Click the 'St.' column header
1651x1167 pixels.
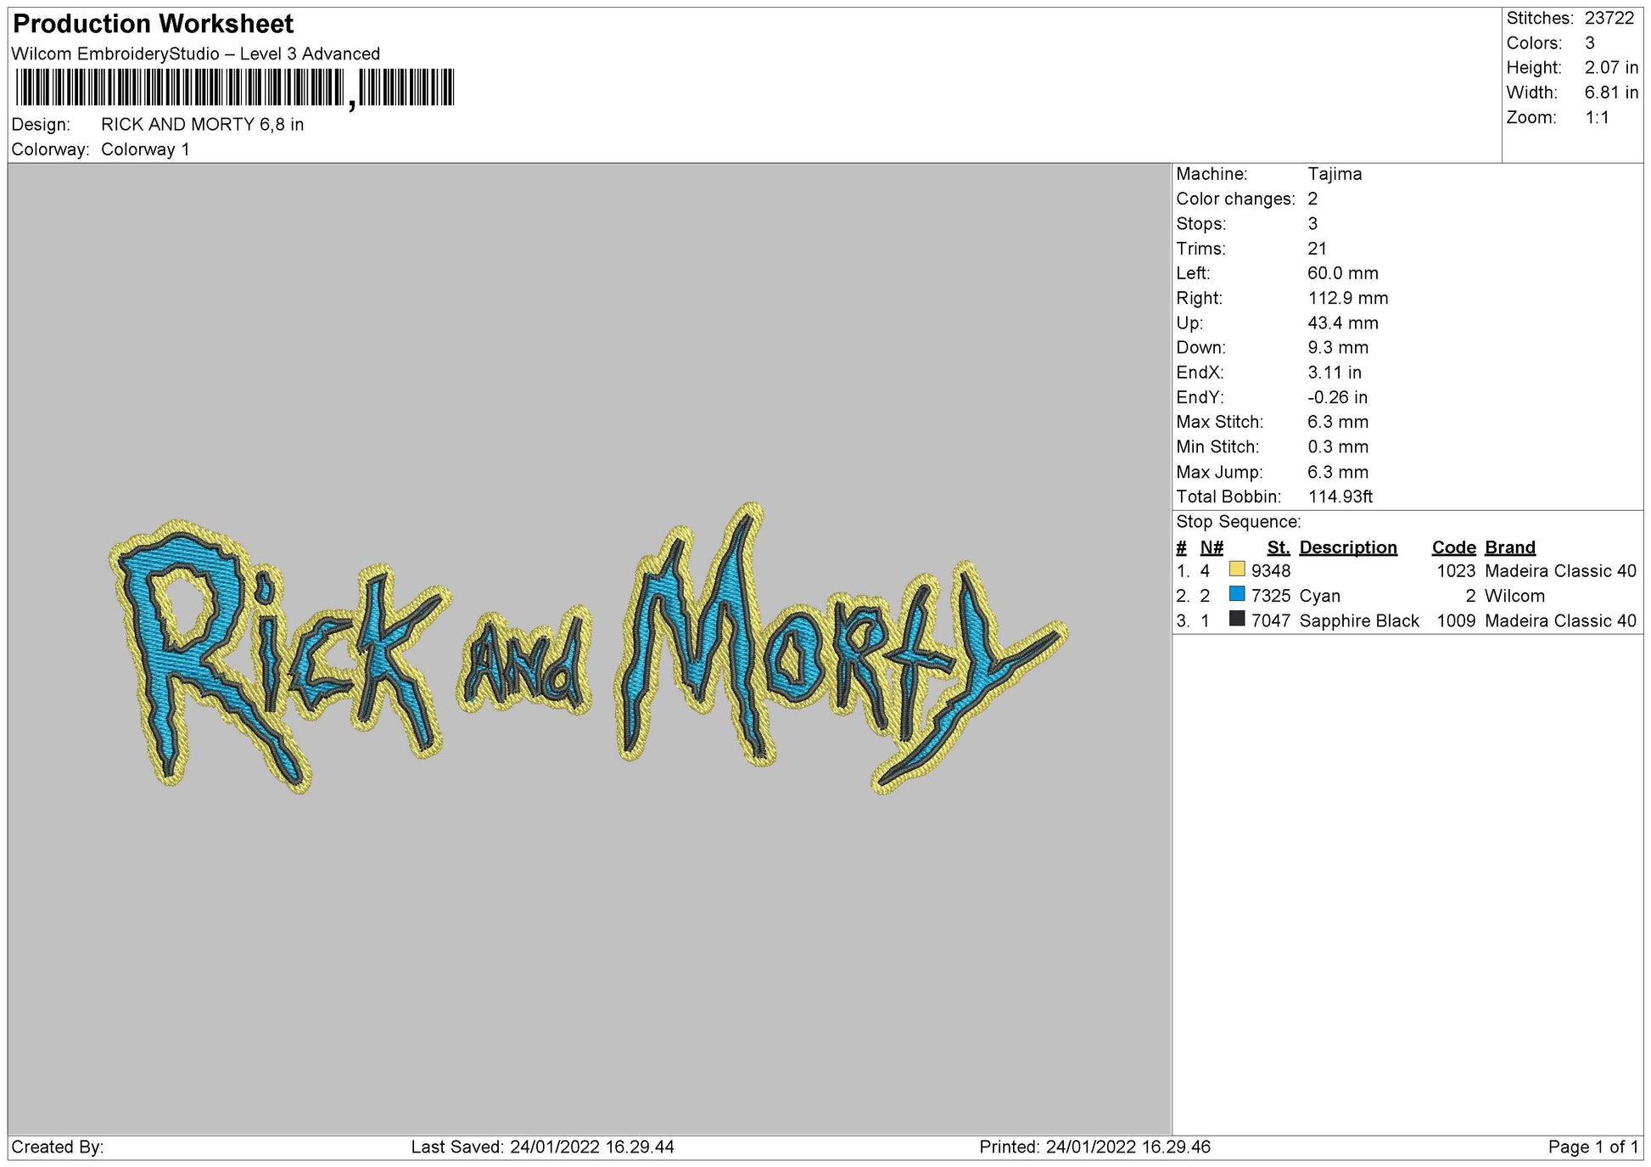(x=1278, y=547)
